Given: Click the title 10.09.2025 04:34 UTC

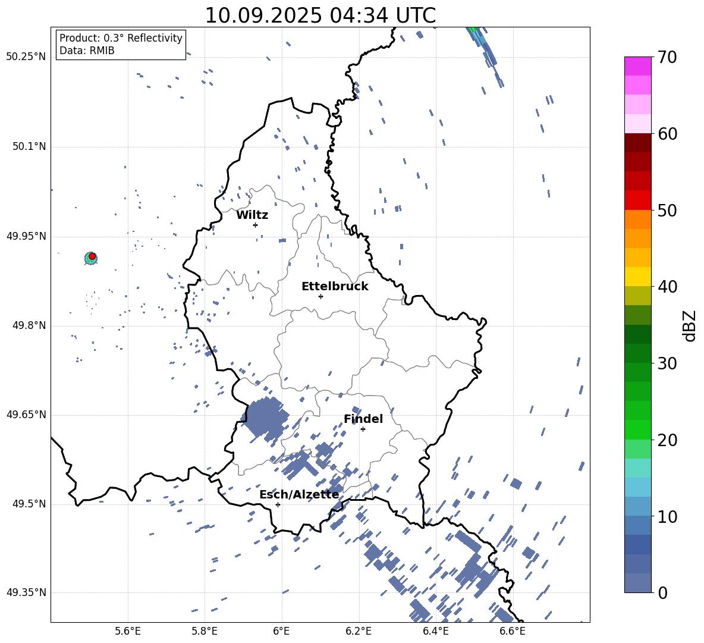Looking at the screenshot, I should [320, 15].
